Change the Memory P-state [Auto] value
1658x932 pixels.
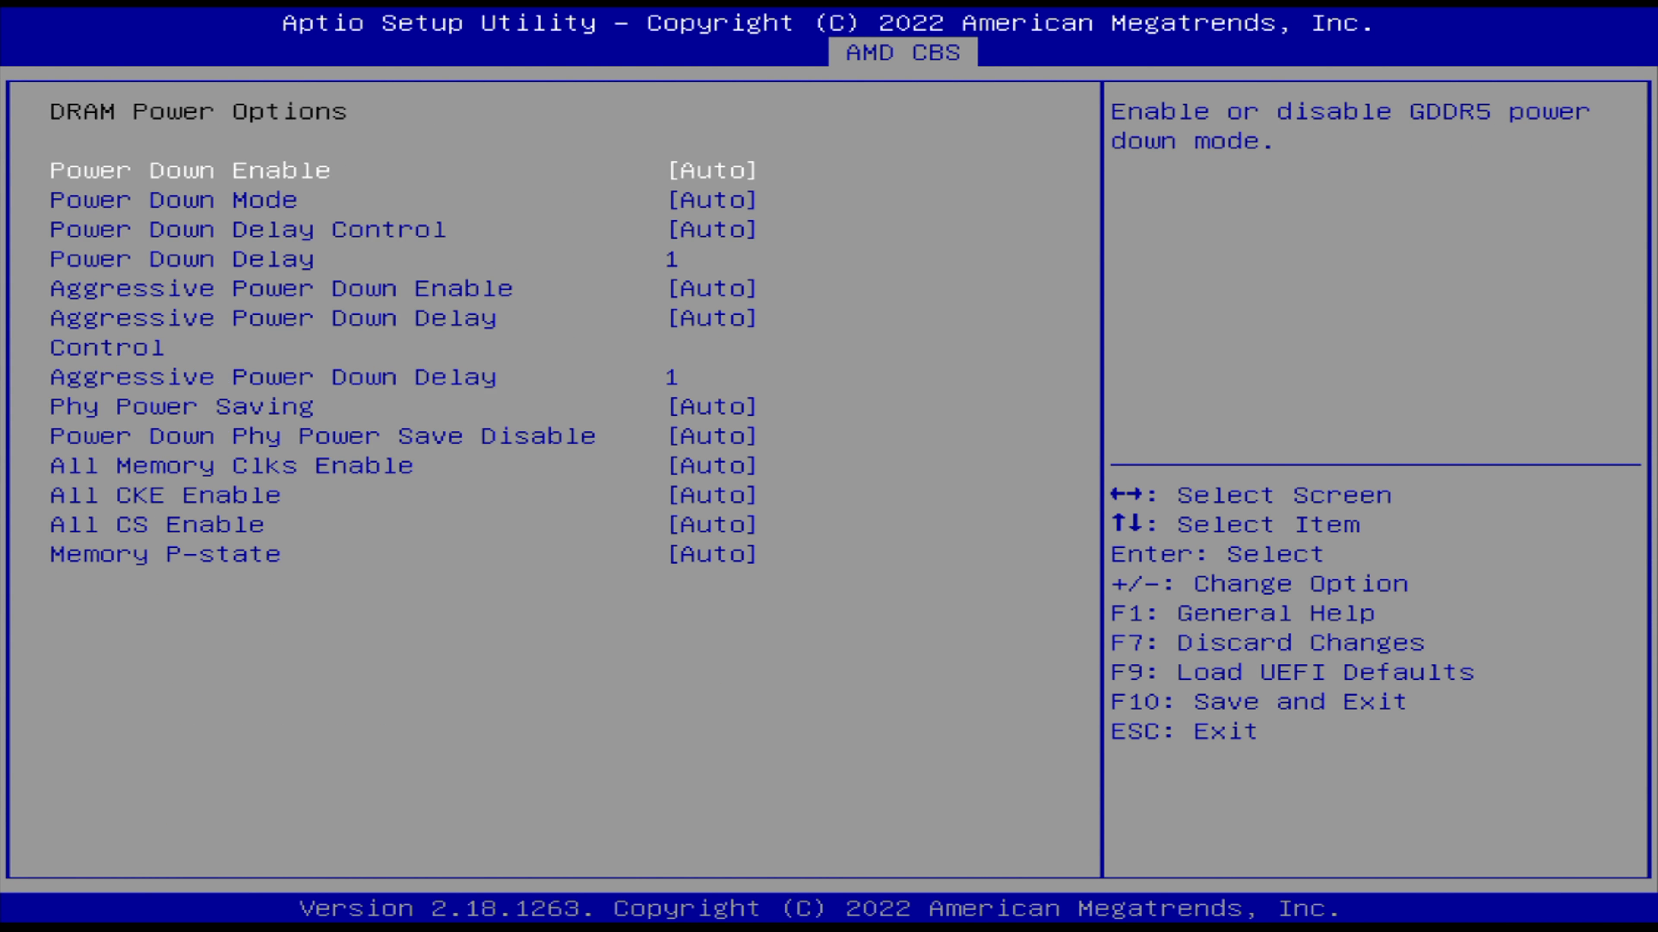[712, 555]
